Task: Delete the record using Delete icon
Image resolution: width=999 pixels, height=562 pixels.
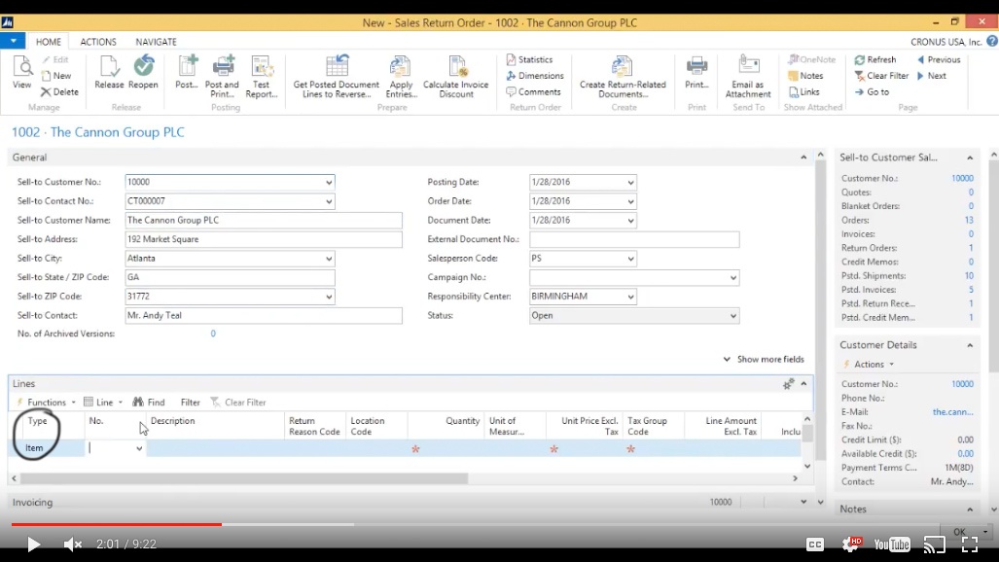Action: (x=60, y=91)
